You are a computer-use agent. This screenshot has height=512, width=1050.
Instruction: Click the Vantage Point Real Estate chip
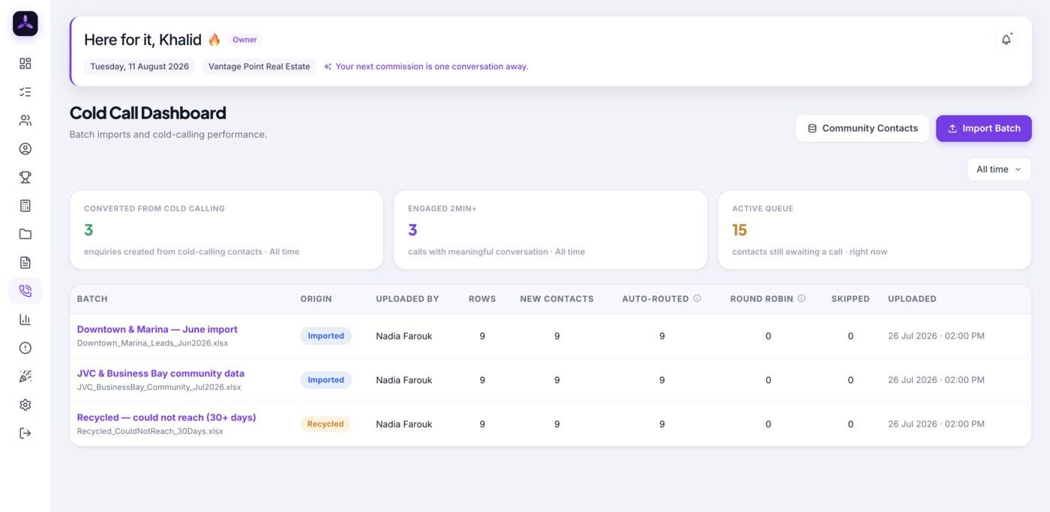(259, 67)
